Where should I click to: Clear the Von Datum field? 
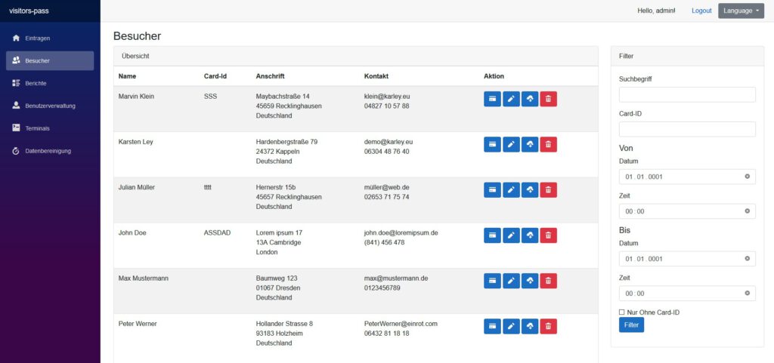coord(747,177)
